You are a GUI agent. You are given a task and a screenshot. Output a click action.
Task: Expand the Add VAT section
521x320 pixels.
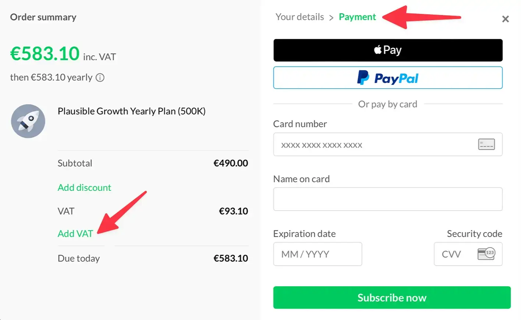[x=75, y=233]
